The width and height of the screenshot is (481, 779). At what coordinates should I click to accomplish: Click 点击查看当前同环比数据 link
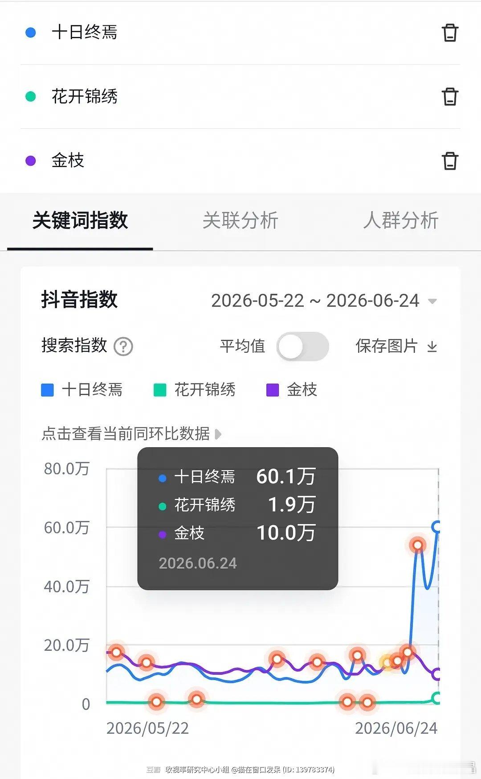(126, 433)
